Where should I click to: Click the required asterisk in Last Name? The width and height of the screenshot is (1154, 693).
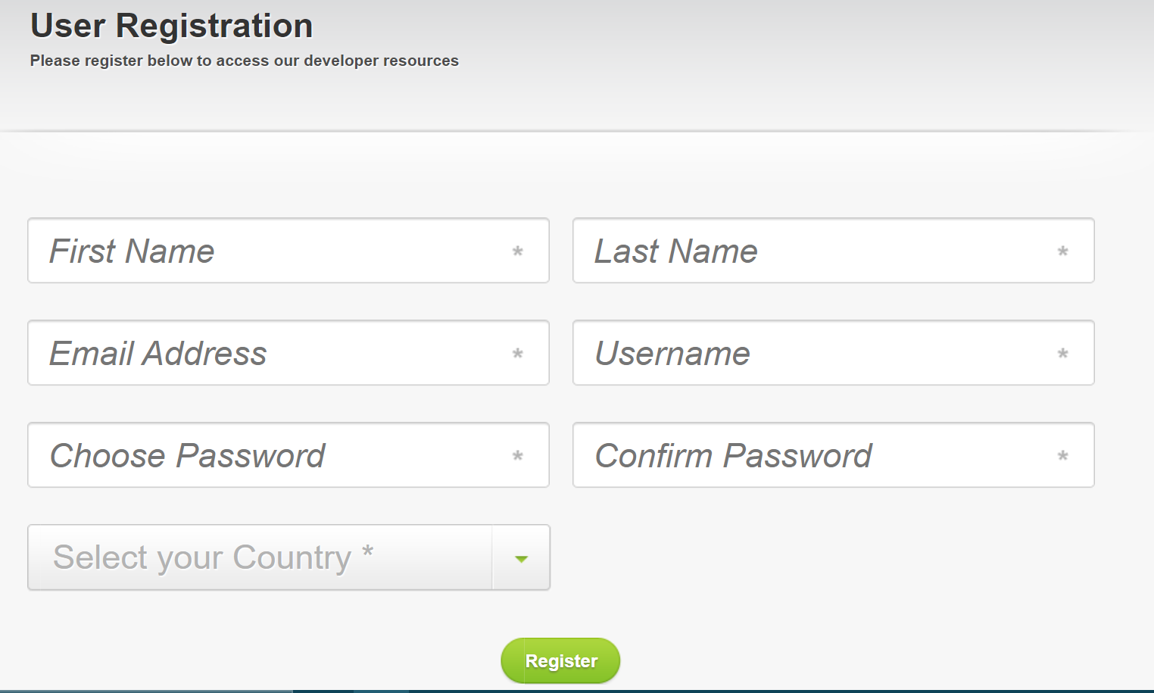click(x=1063, y=251)
